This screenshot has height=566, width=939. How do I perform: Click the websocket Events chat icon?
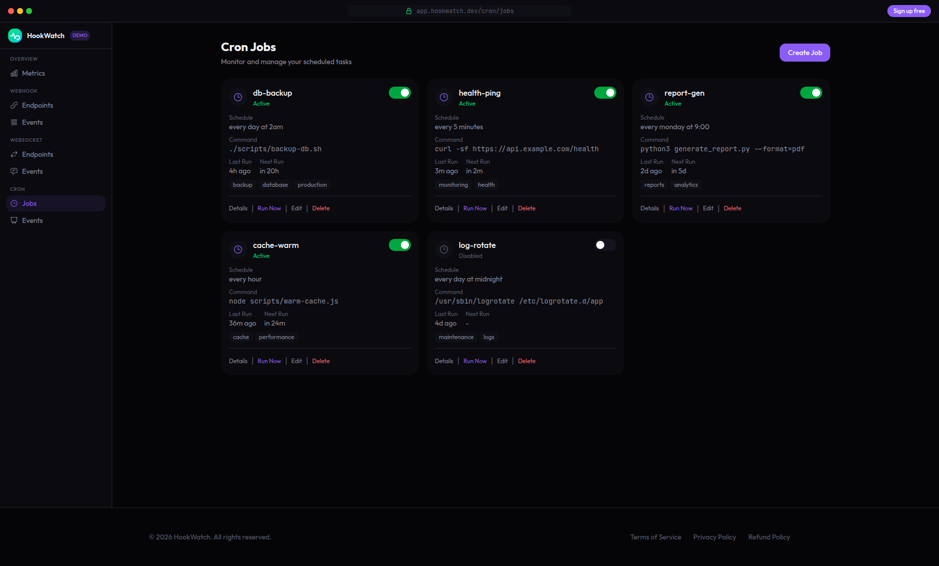pyautogui.click(x=14, y=171)
